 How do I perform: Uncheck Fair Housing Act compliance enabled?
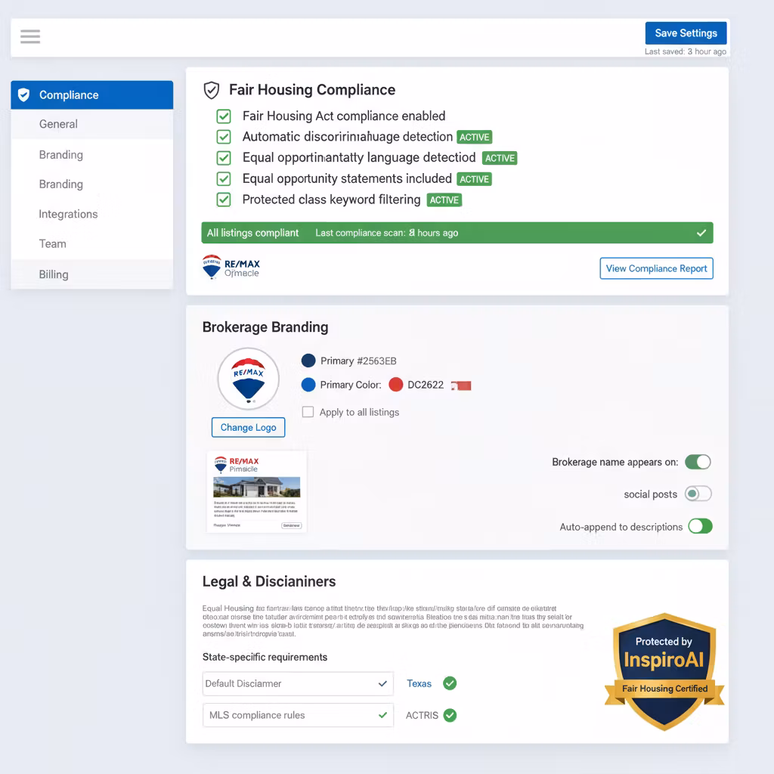(224, 116)
